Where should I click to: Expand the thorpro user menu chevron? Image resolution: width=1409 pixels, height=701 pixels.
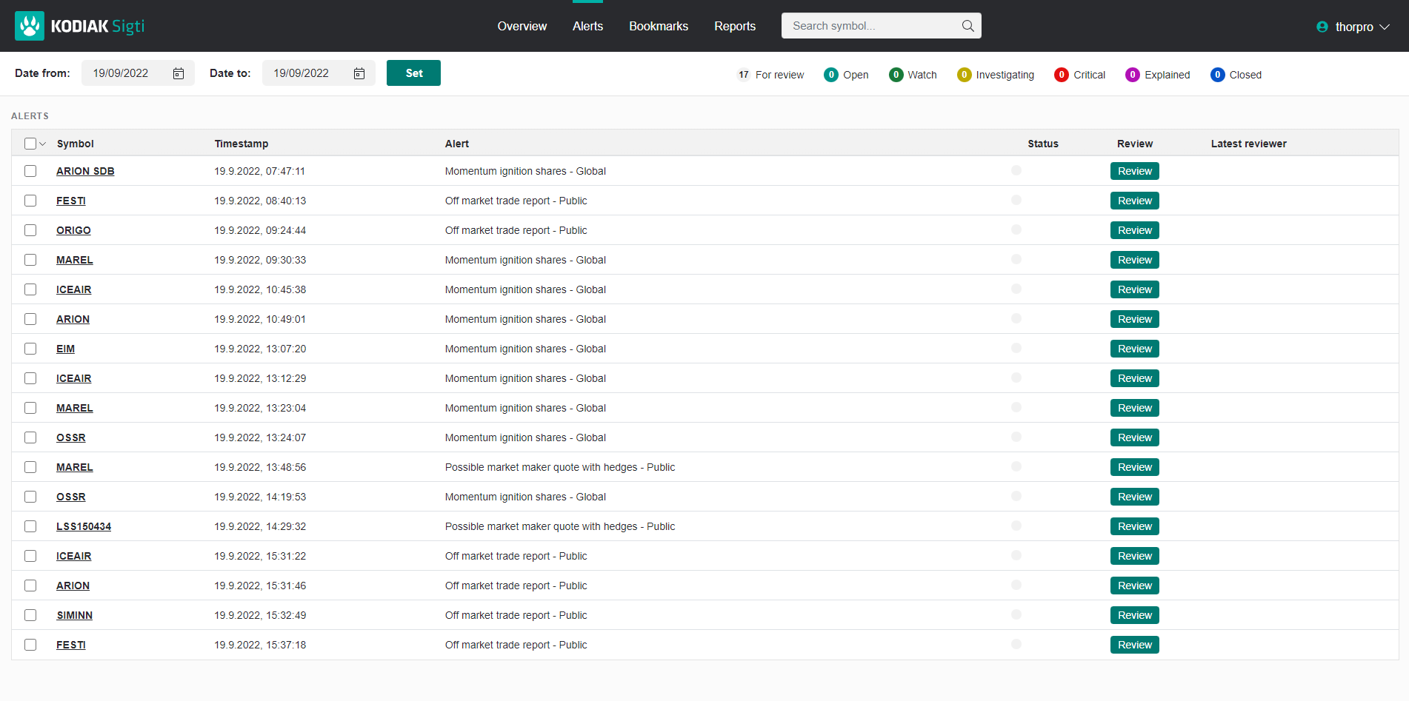[1385, 27]
